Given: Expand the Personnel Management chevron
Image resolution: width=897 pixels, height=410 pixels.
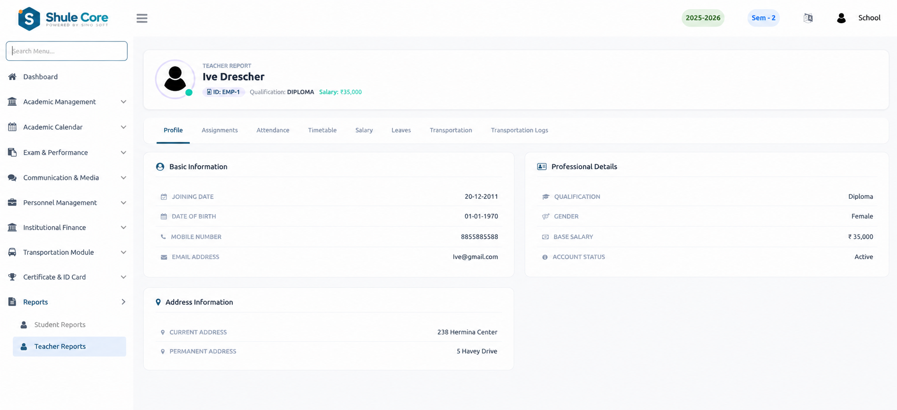Looking at the screenshot, I should pyautogui.click(x=123, y=203).
